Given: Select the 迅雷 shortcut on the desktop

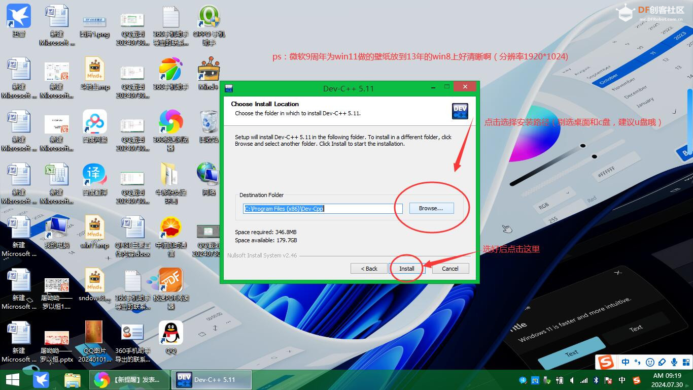Looking at the screenshot, I should point(19,21).
